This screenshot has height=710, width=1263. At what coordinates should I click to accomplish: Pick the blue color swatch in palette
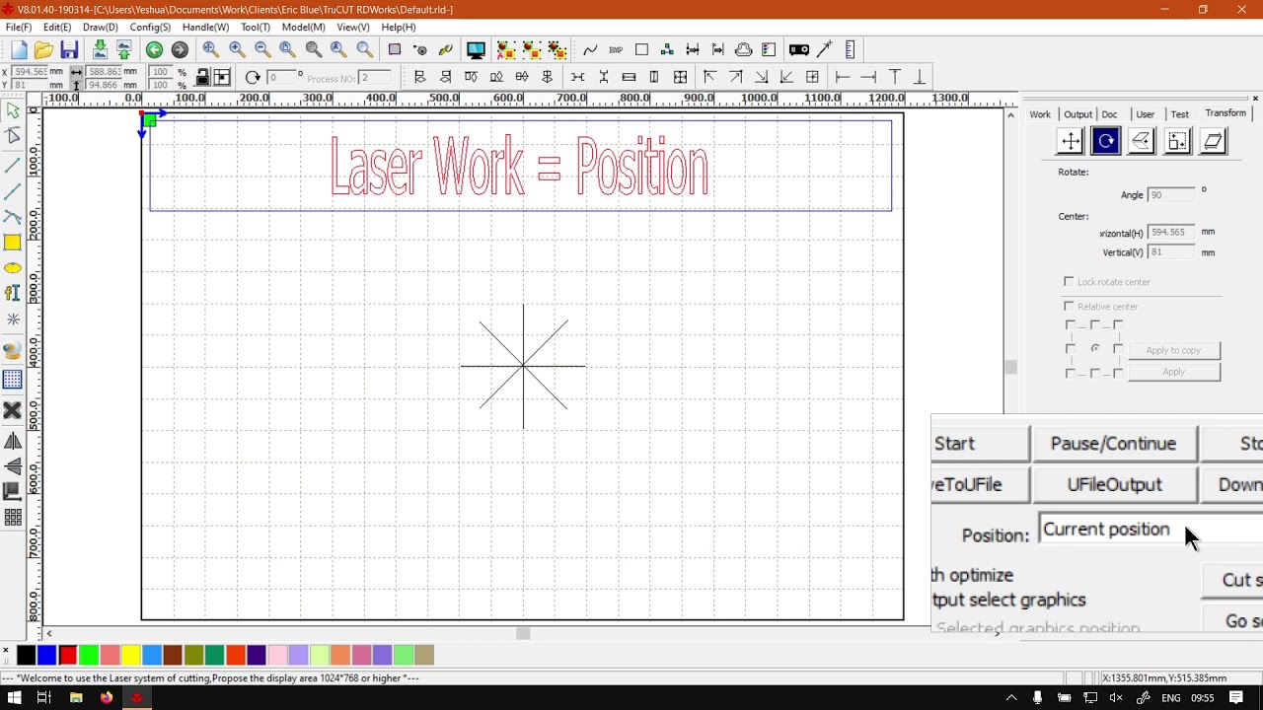[x=47, y=655]
